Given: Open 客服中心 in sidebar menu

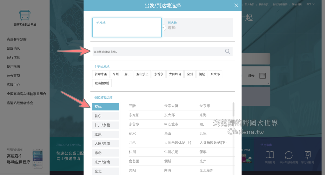Looking at the screenshot, I should coord(13,85).
